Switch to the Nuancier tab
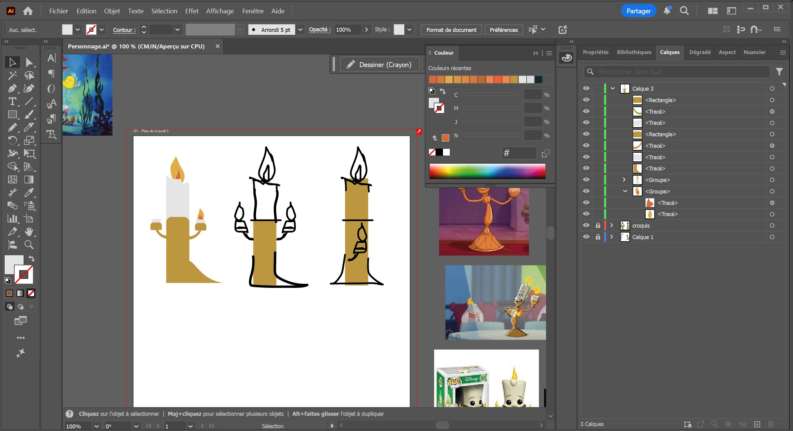The height and width of the screenshot is (431, 793). click(x=754, y=52)
